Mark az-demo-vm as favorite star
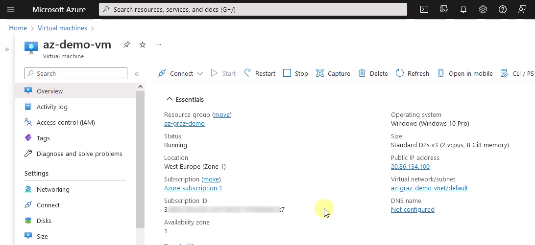Image resolution: width=535 pixels, height=245 pixels. click(143, 45)
